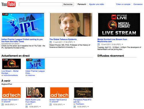Open The Global Tobacco Epidemic title link
144x109 pixels.
click(x=63, y=39)
